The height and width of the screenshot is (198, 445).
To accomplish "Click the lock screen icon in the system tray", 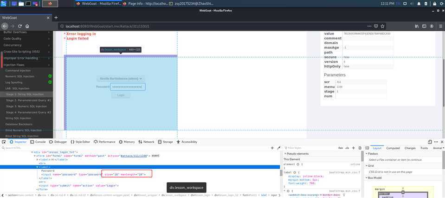I will click(x=434, y=4).
